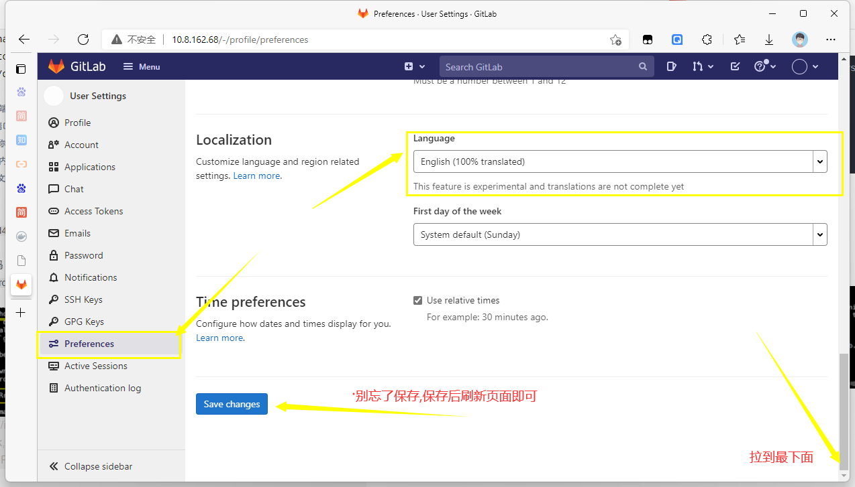The width and height of the screenshot is (855, 487).
Task: Click the browser Refresh button
Action: coord(83,40)
